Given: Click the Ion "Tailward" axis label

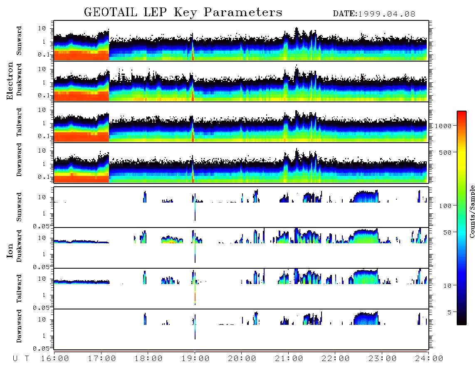Looking at the screenshot, I should (19, 289).
